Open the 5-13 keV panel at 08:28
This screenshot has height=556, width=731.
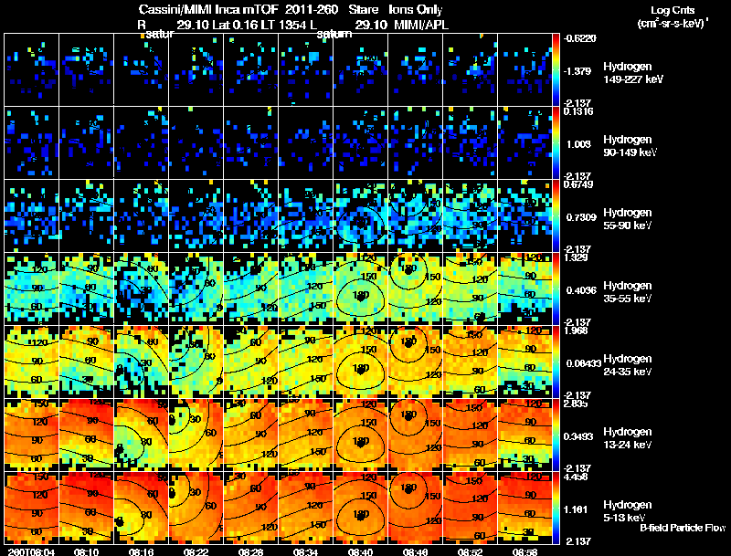coord(250,509)
